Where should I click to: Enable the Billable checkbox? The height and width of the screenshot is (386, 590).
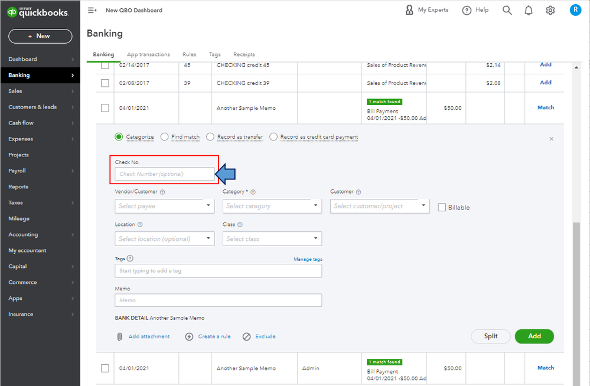point(442,207)
